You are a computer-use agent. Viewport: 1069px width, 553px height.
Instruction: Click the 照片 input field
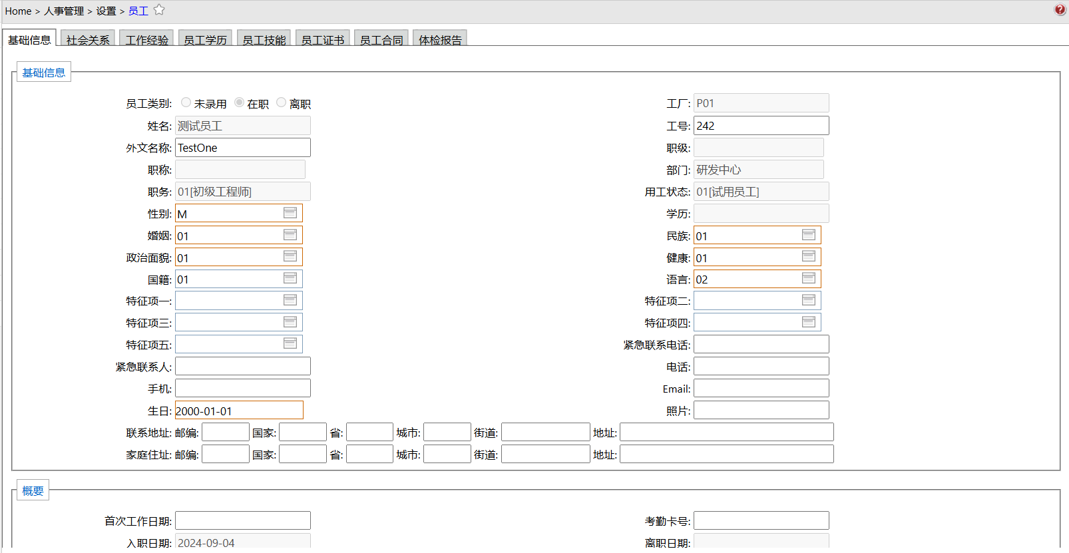(x=761, y=410)
